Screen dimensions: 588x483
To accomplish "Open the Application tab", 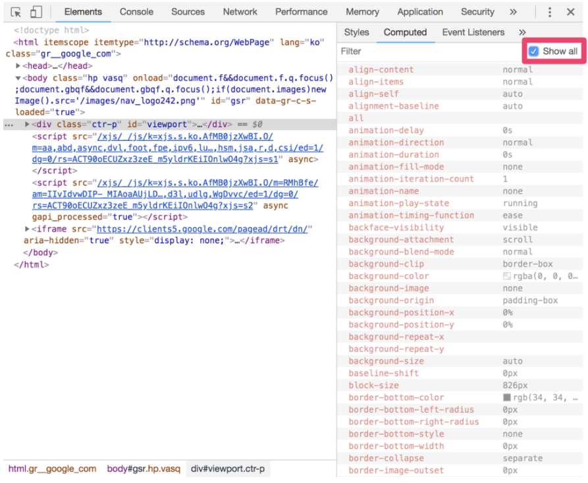I will (x=420, y=12).
